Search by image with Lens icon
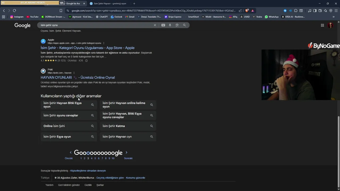Image resolution: width=340 pixels, height=191 pixels. coord(177,25)
